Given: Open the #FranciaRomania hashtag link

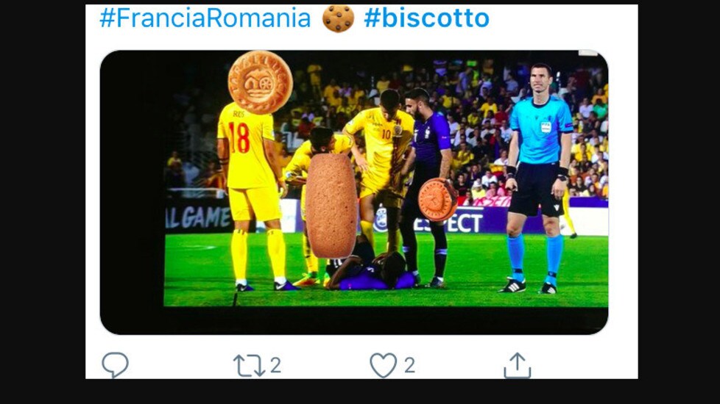Looking at the screenshot, I should pos(205,18).
